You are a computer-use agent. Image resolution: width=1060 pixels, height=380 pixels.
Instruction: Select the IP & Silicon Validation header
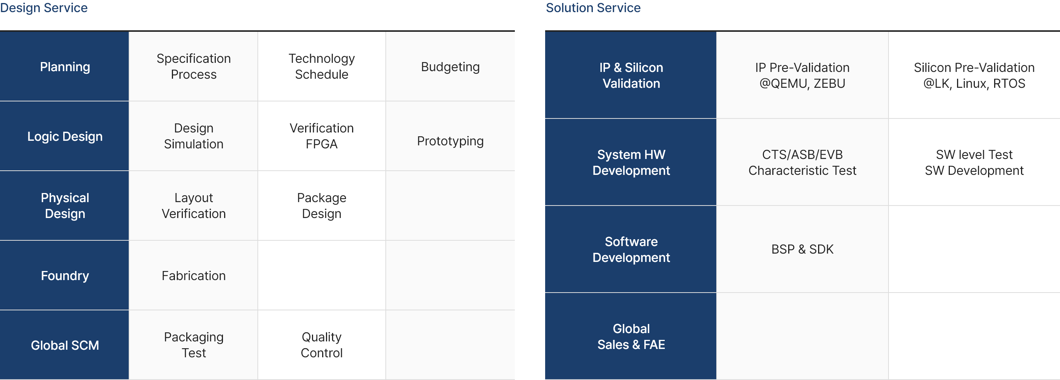coord(631,75)
